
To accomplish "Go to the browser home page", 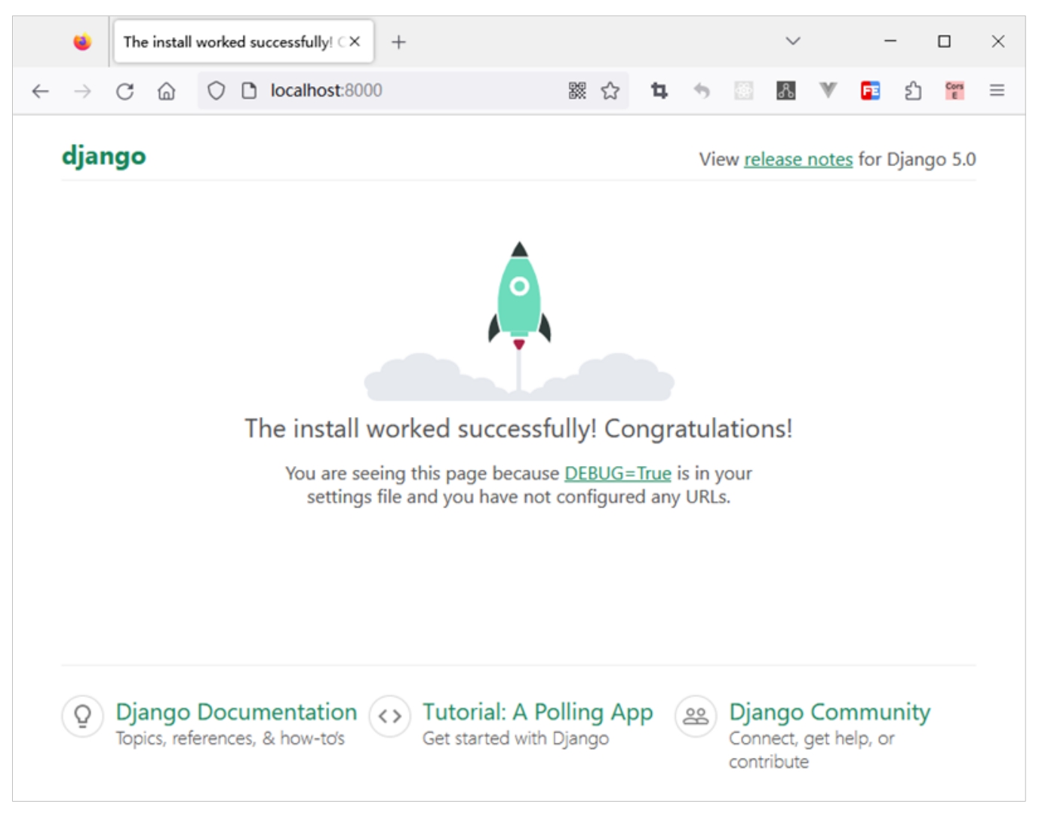I will 166,91.
